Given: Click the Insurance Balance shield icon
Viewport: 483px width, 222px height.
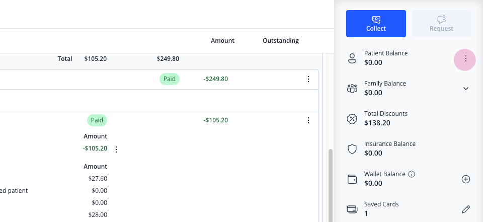Looking at the screenshot, I should pyautogui.click(x=352, y=149).
